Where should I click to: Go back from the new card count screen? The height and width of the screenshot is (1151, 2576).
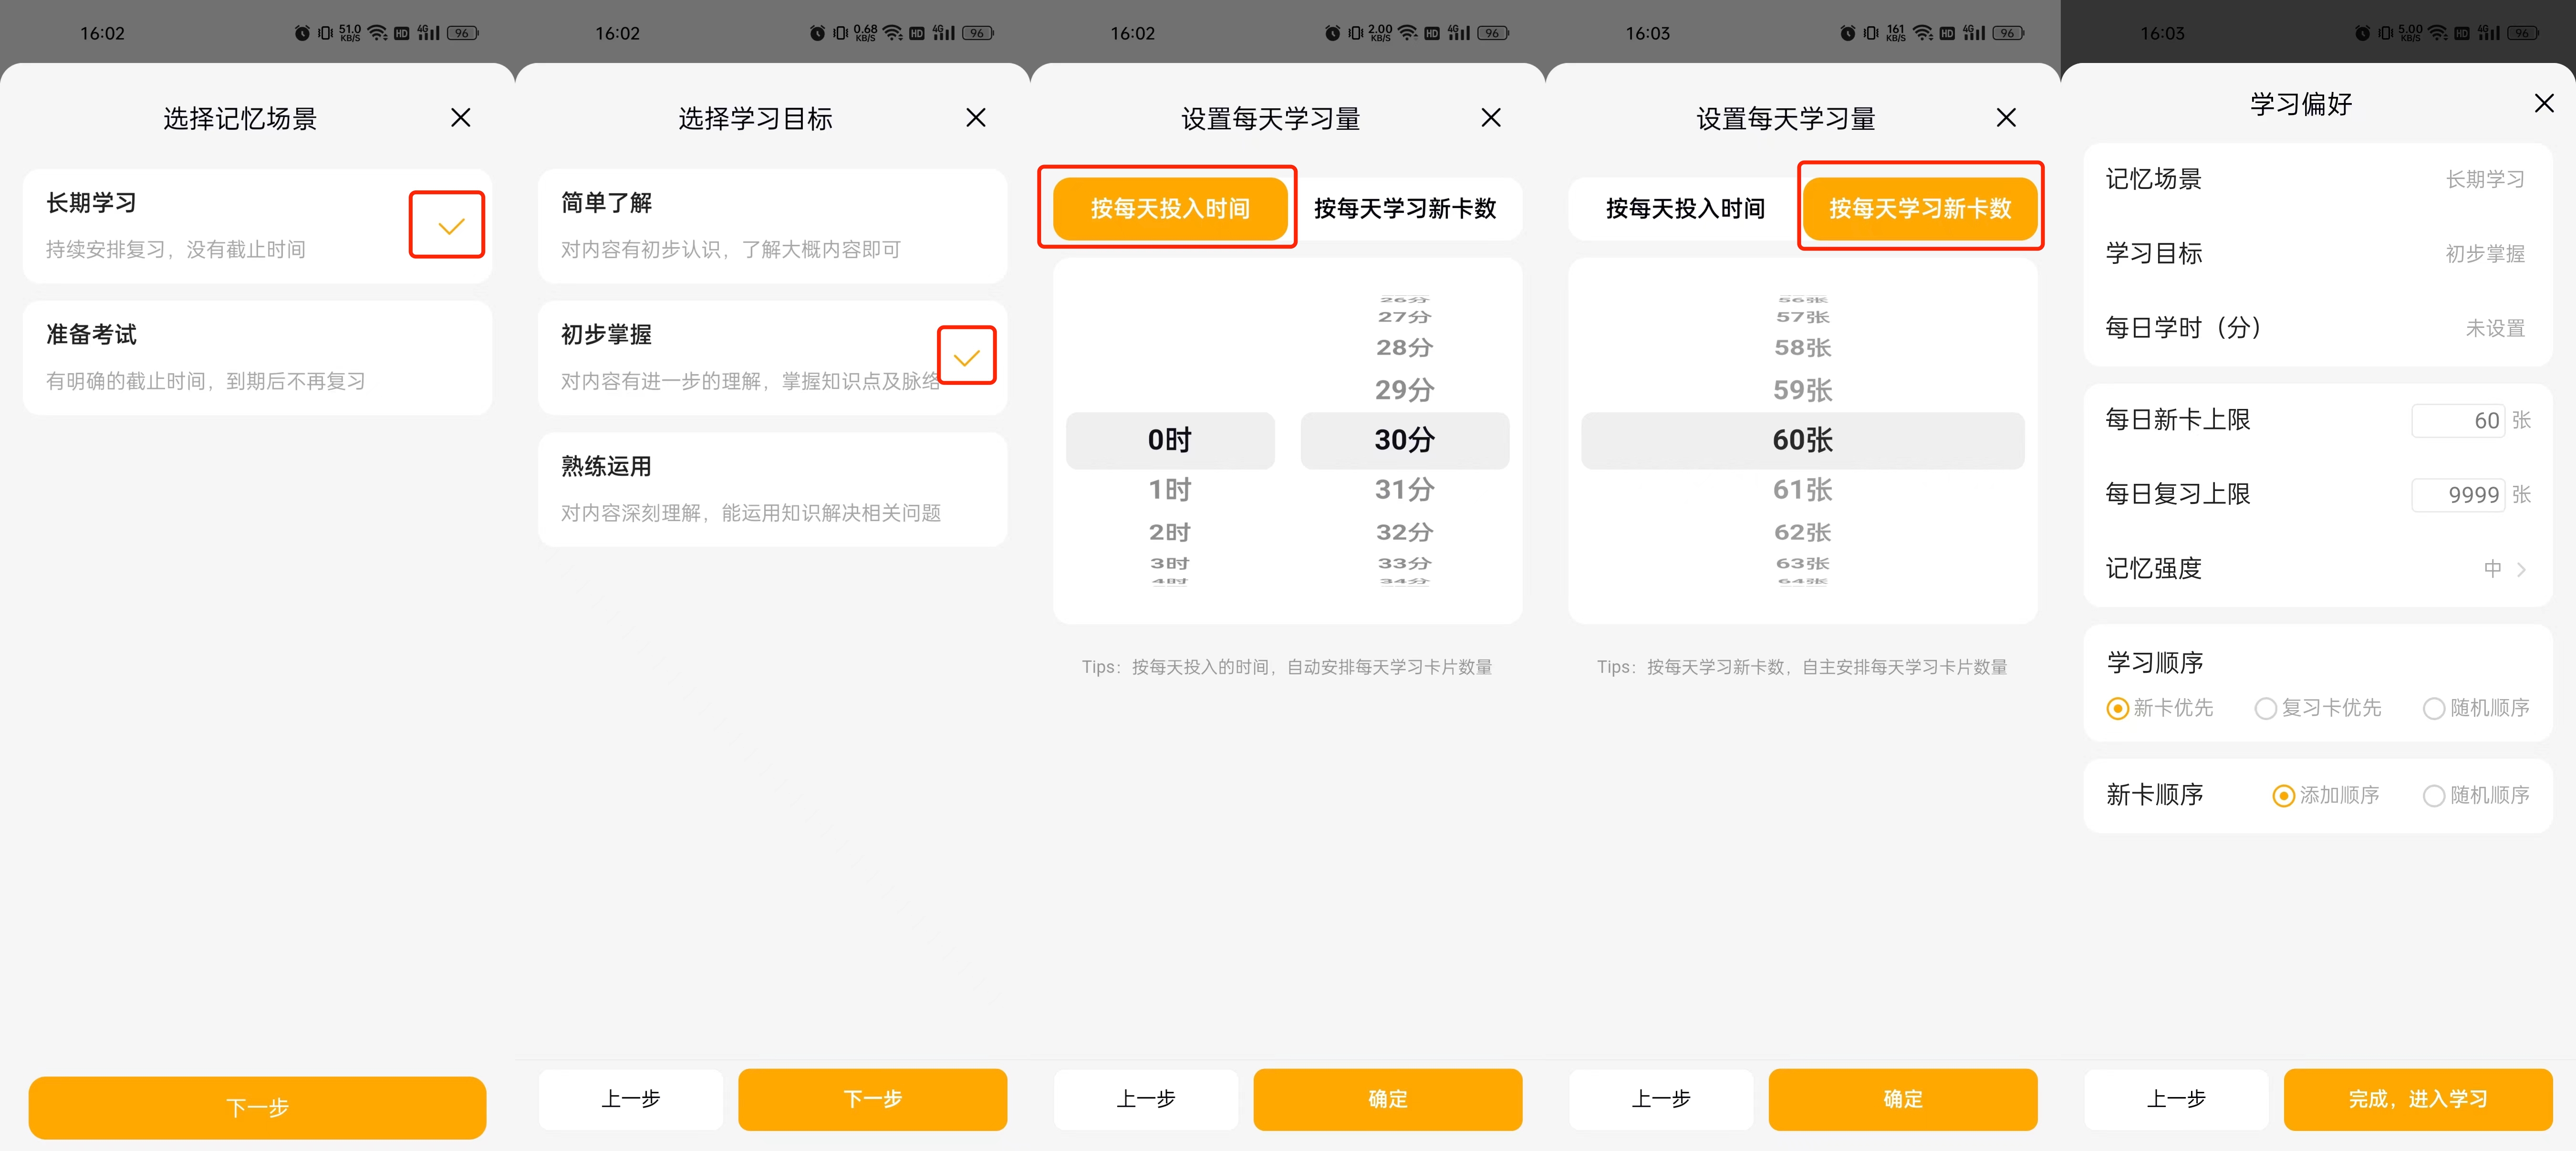pyautogui.click(x=1660, y=1099)
